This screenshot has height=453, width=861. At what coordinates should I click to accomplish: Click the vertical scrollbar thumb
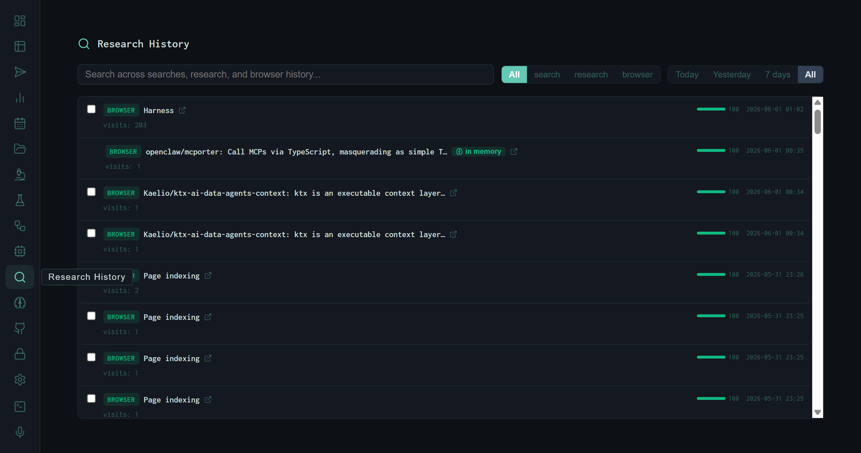(x=818, y=122)
